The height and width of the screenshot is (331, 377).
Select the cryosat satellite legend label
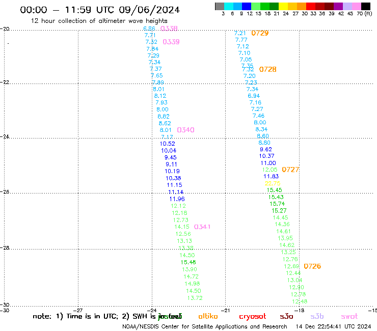point(253,316)
